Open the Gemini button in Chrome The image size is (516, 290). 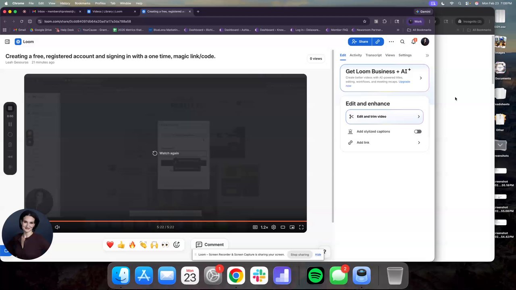coord(423,12)
